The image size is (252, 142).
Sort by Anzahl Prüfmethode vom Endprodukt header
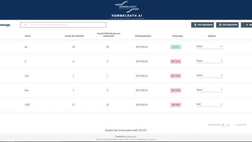(109, 35)
